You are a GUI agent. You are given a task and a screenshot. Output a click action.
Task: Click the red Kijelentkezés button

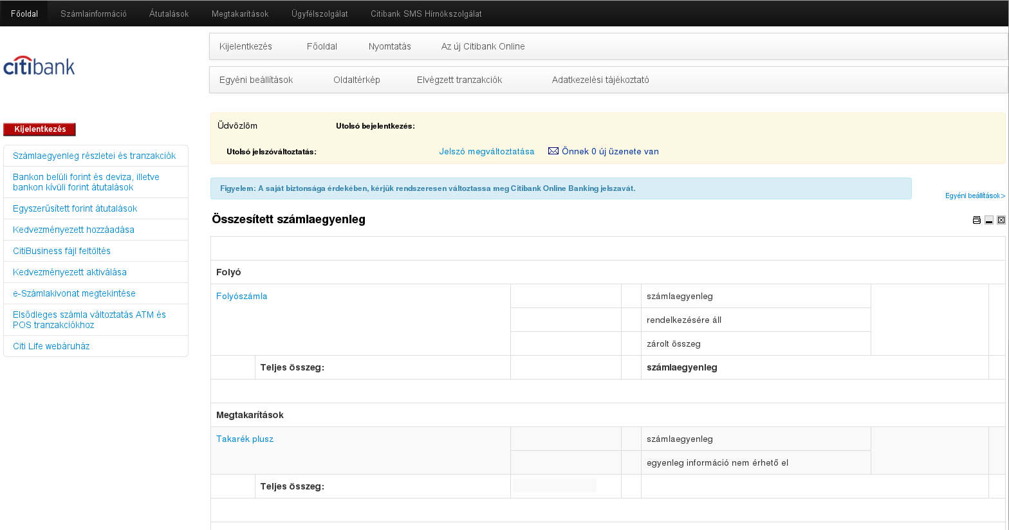pyautogui.click(x=39, y=129)
